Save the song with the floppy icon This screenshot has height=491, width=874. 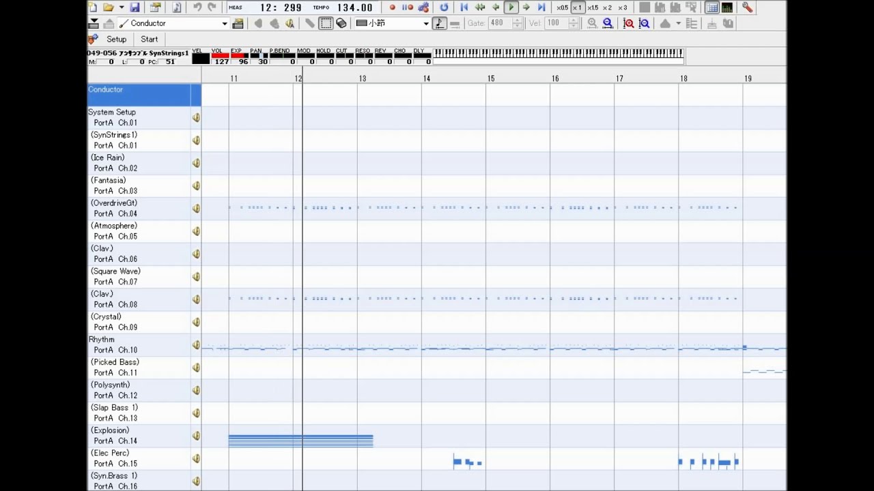click(x=135, y=8)
